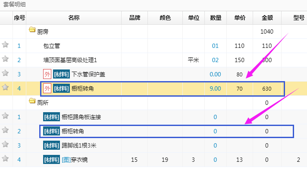Click the 单价 column header
The height and width of the screenshot is (170, 307).
tap(240, 18)
